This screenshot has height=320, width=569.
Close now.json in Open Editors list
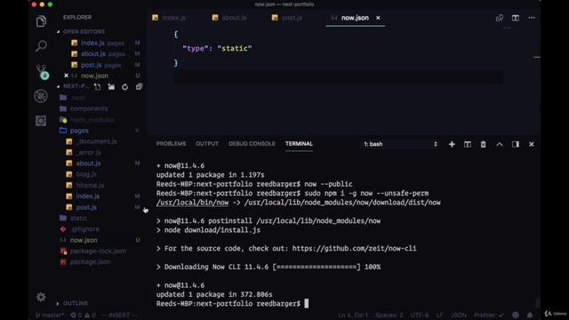(66, 76)
